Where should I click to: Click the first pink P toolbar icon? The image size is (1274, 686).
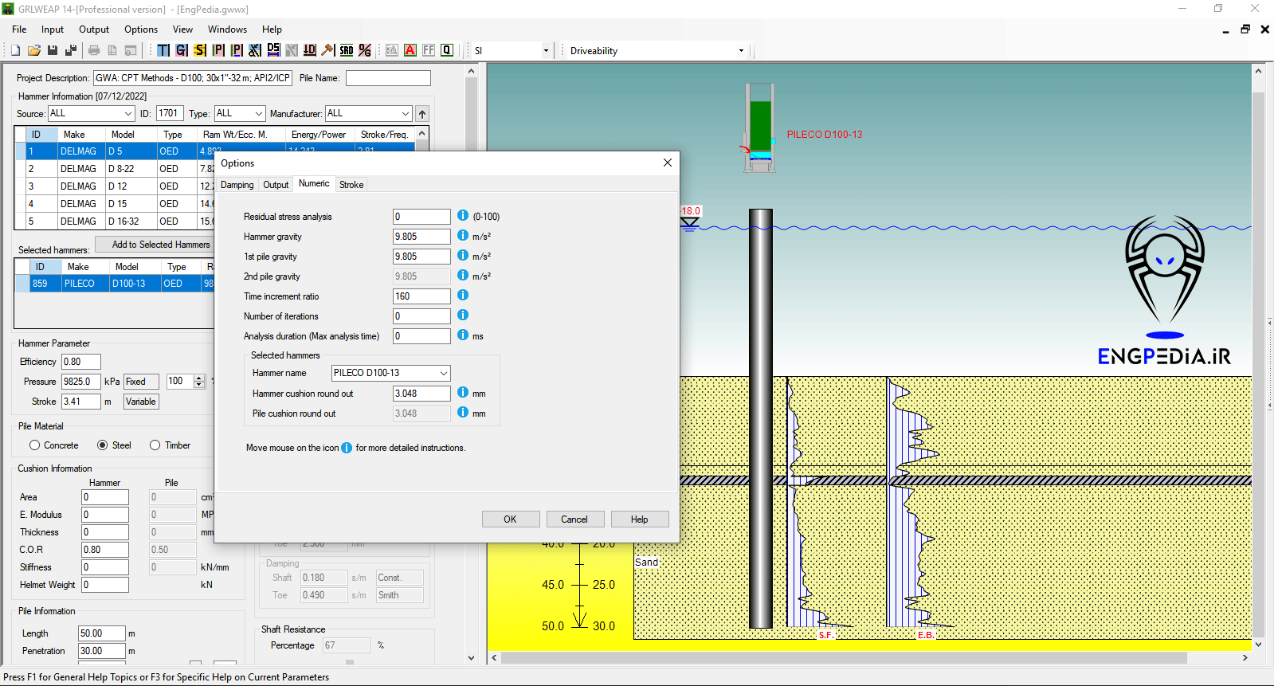[218, 50]
